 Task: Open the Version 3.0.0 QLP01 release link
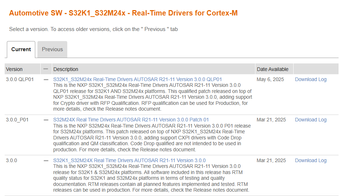point(137,79)
